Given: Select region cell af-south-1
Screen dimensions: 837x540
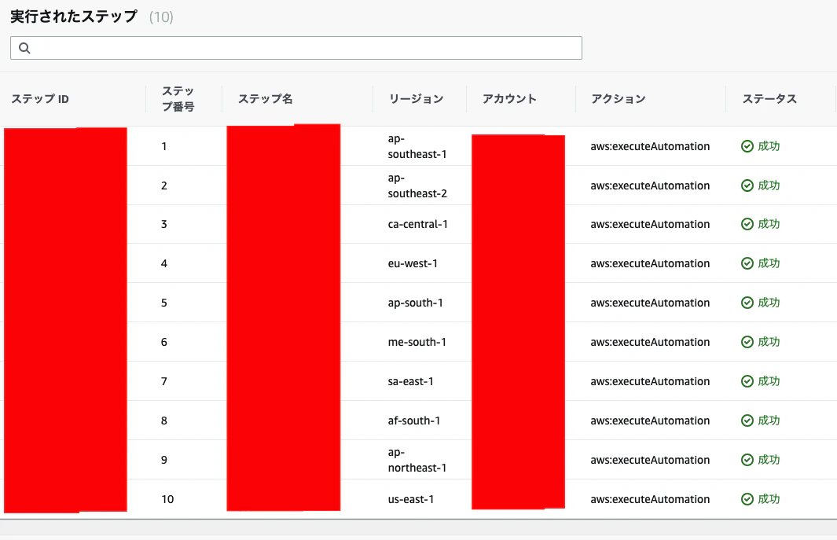Looking at the screenshot, I should (413, 421).
